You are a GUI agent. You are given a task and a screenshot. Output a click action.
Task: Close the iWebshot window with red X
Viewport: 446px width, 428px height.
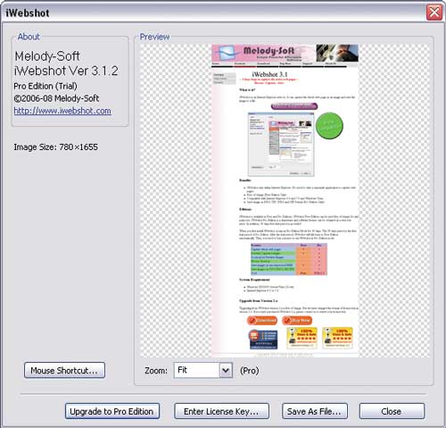pyautogui.click(x=434, y=13)
